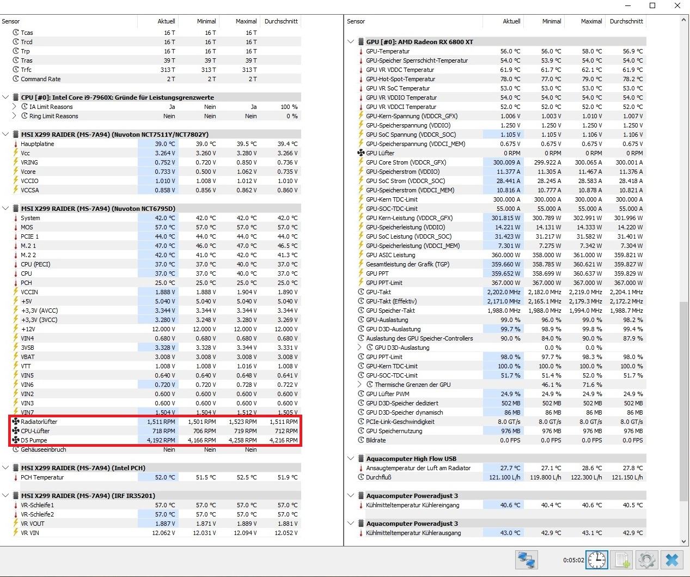Image resolution: width=690 pixels, height=577 pixels.
Task: Collapse the Nuvoton NCT7511Y/NCT7802Y group
Action: pos(5,135)
